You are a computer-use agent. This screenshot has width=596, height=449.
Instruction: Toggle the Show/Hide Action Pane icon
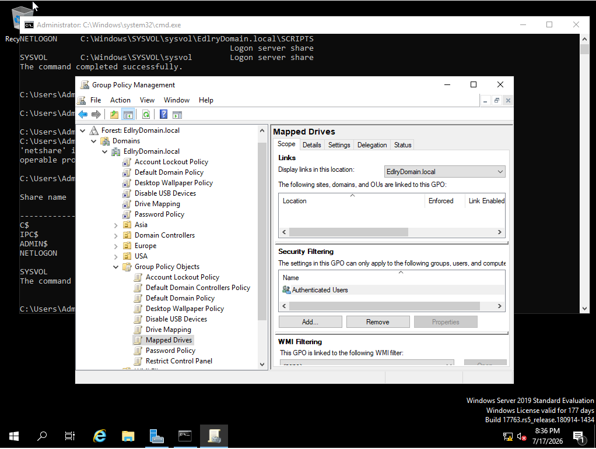pos(177,114)
